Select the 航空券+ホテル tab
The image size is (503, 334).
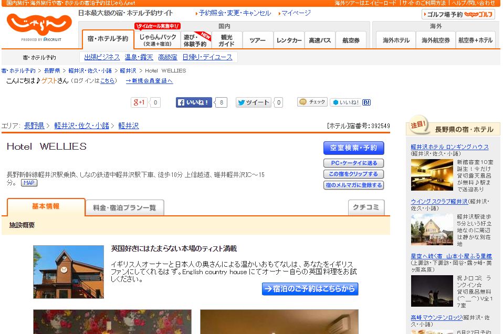(475, 40)
